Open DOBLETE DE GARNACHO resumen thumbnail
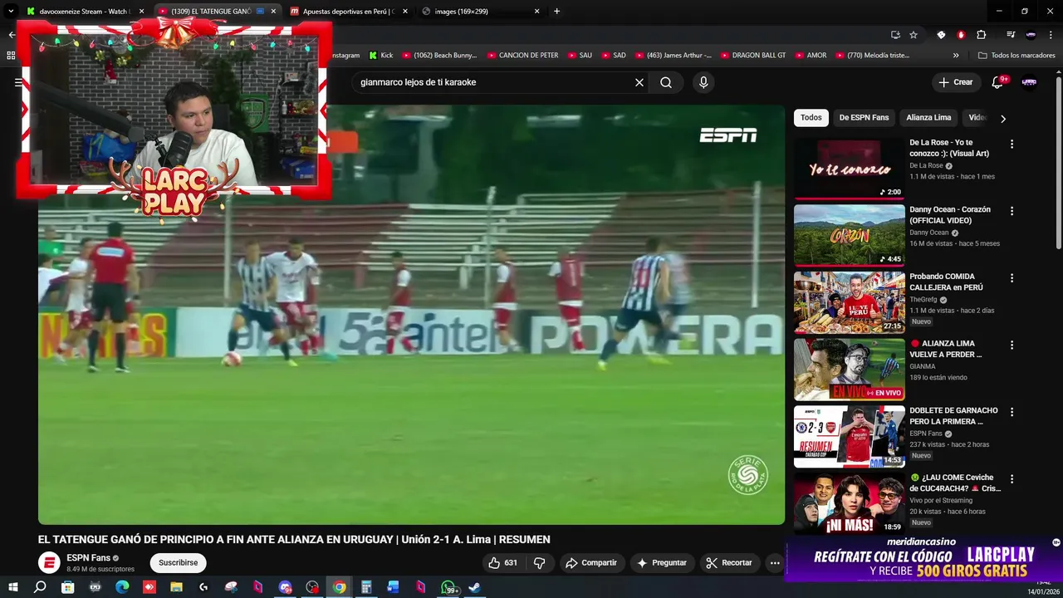This screenshot has width=1063, height=598. (849, 436)
